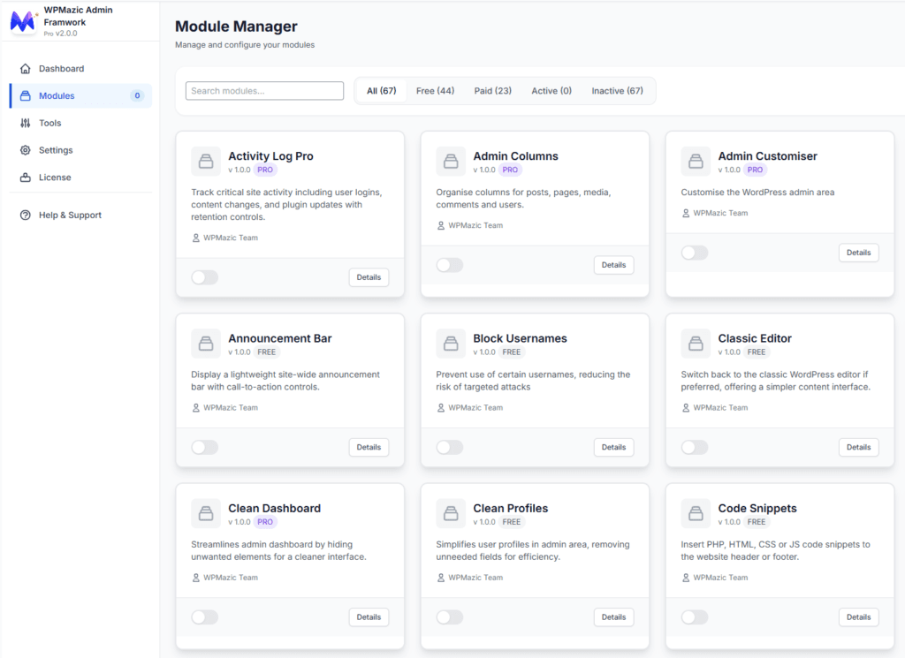Image resolution: width=905 pixels, height=658 pixels.
Task: Switch to the Active (0) tab
Action: tap(551, 91)
